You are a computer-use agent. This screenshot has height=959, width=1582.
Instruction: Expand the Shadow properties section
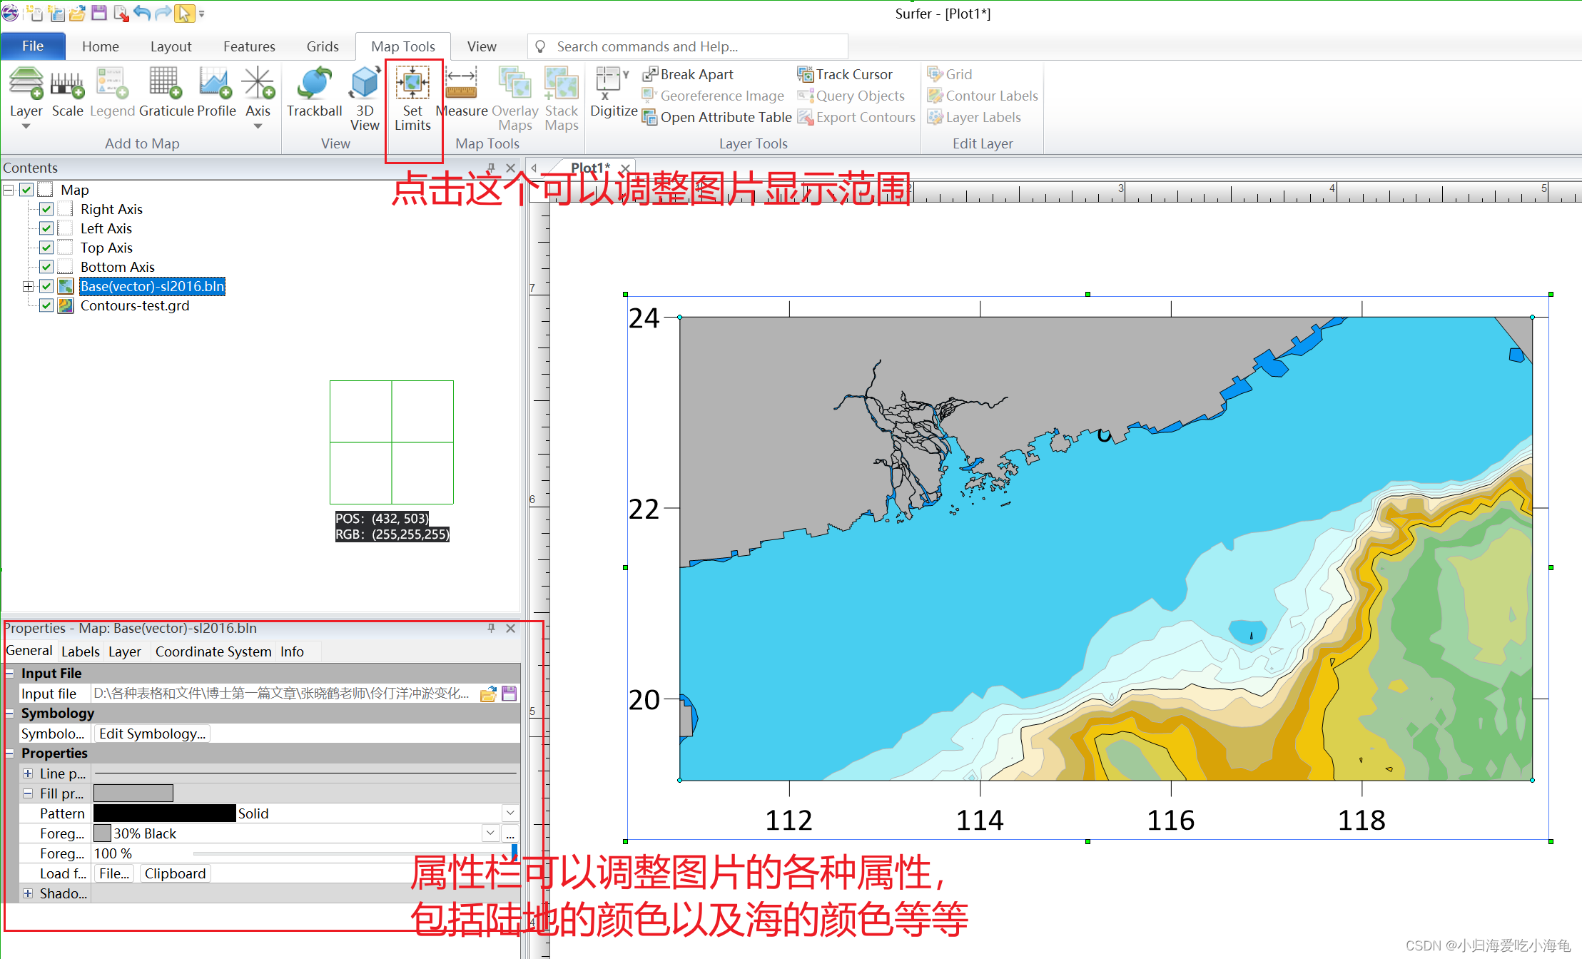coord(28,893)
